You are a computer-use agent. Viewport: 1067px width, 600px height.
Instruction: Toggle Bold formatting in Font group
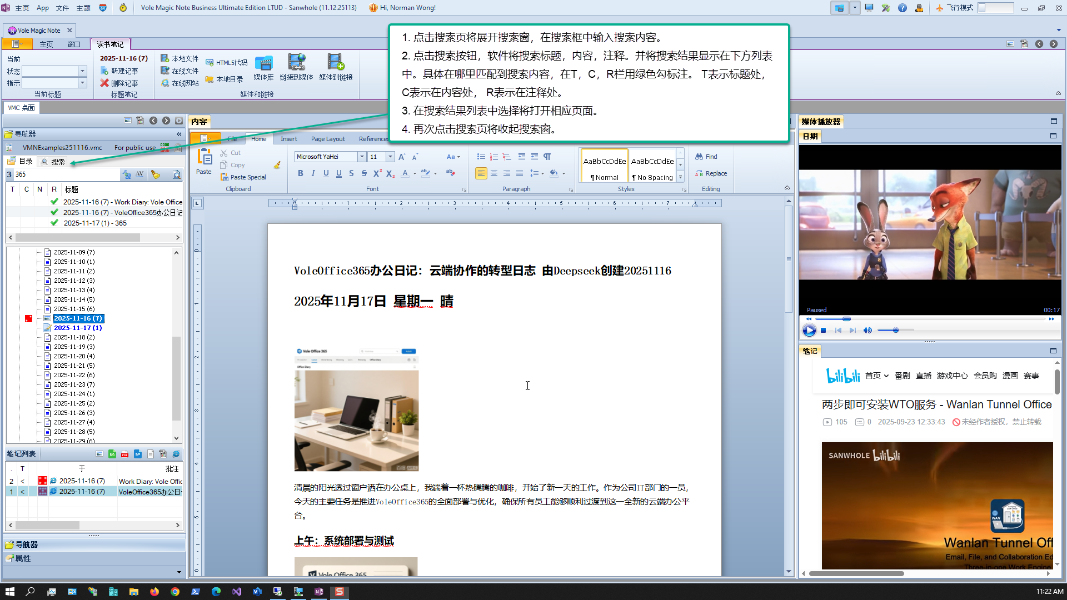coord(301,173)
